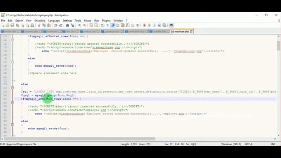Click the macro Playback icon
This screenshot has height=158, width=281.
point(154,25)
